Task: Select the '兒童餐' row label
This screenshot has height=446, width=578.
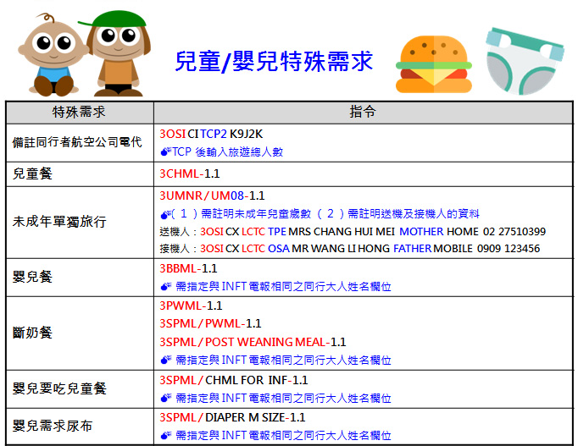Action: click(32, 173)
